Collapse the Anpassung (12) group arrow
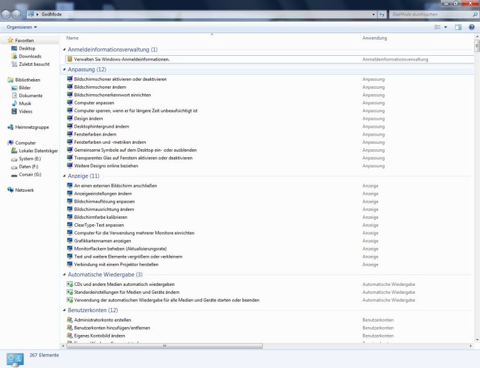Screen dimensions: 480x368 coord(64,70)
